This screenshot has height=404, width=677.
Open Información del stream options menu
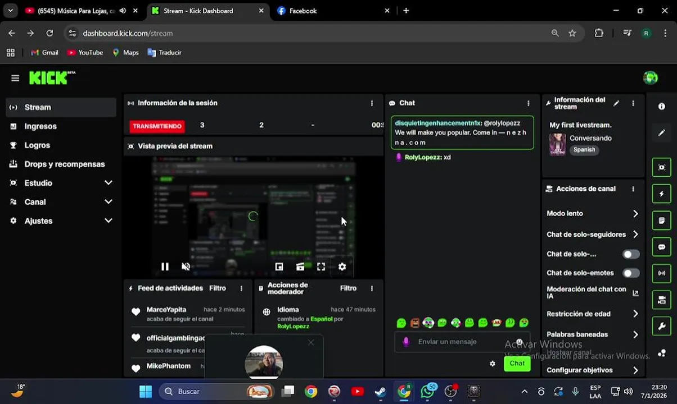tap(633, 103)
